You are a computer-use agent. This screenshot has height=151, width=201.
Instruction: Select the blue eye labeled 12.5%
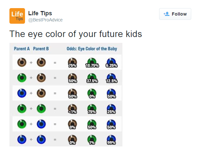click(x=111, y=78)
